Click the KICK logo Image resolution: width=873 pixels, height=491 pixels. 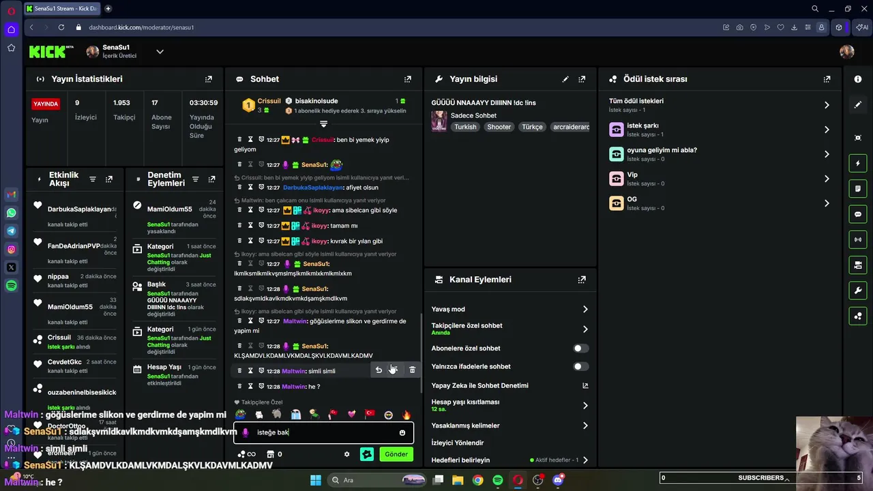[x=51, y=52]
